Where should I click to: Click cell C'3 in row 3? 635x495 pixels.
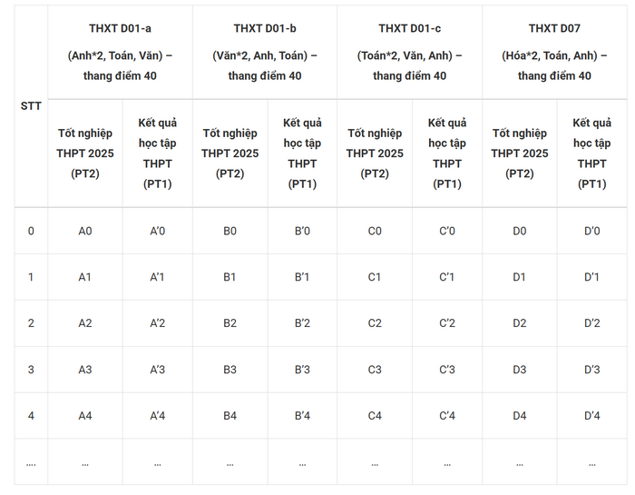pos(447,370)
